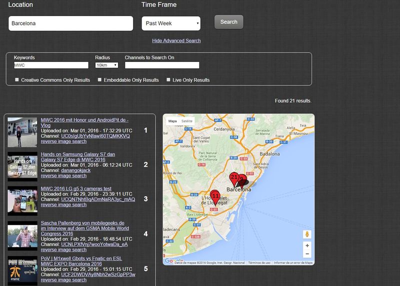Open channel UCF2DWDVAy8Nbh2wSzGpPP3w

[x=98, y=275]
